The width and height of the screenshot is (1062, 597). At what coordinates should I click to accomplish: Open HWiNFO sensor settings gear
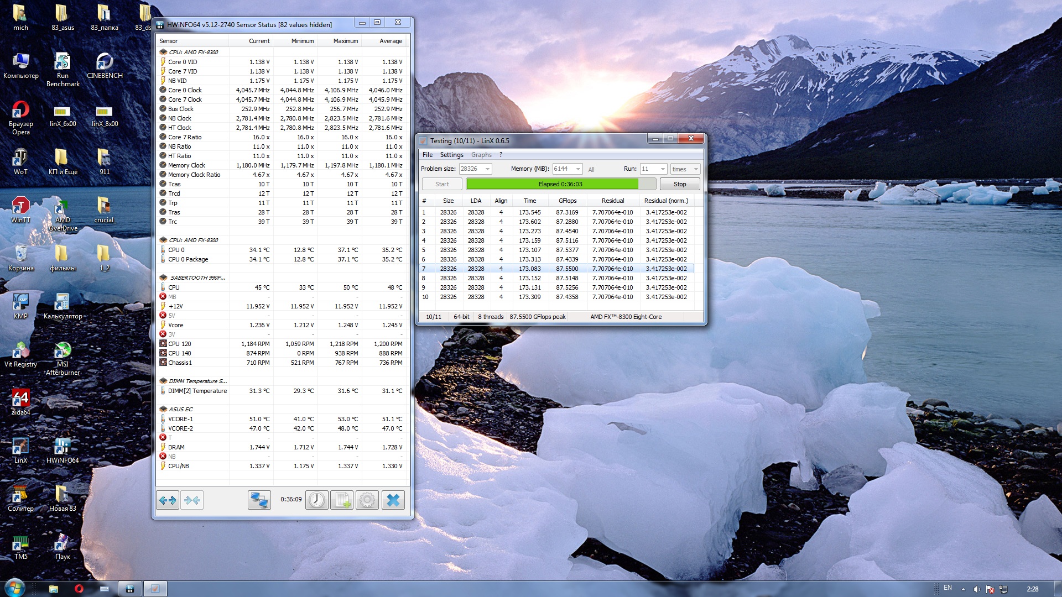click(x=367, y=500)
